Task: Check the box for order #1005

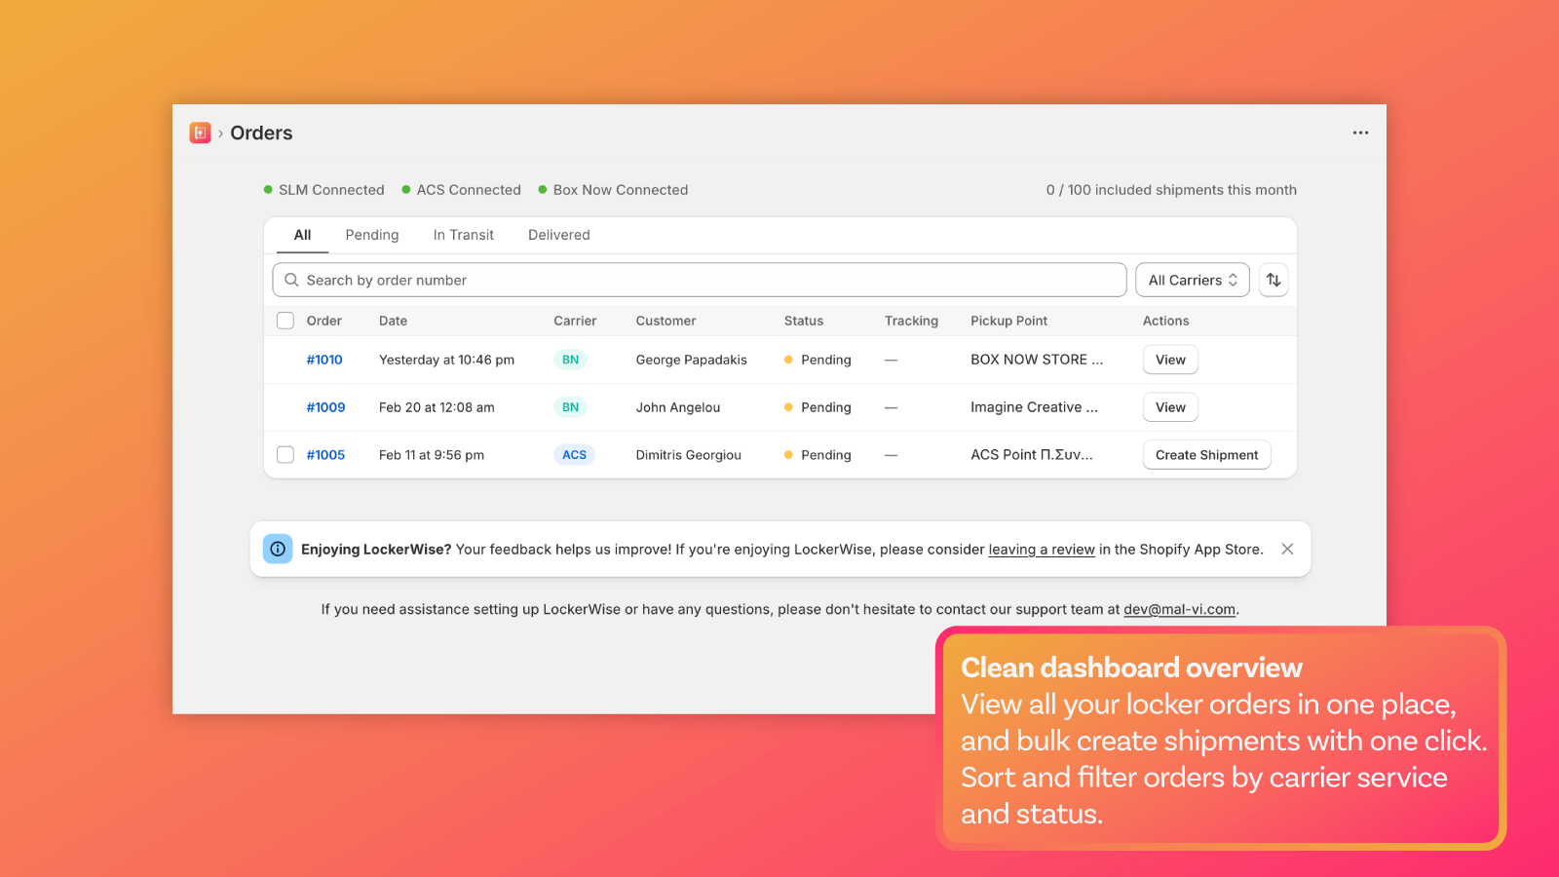Action: [x=285, y=455]
